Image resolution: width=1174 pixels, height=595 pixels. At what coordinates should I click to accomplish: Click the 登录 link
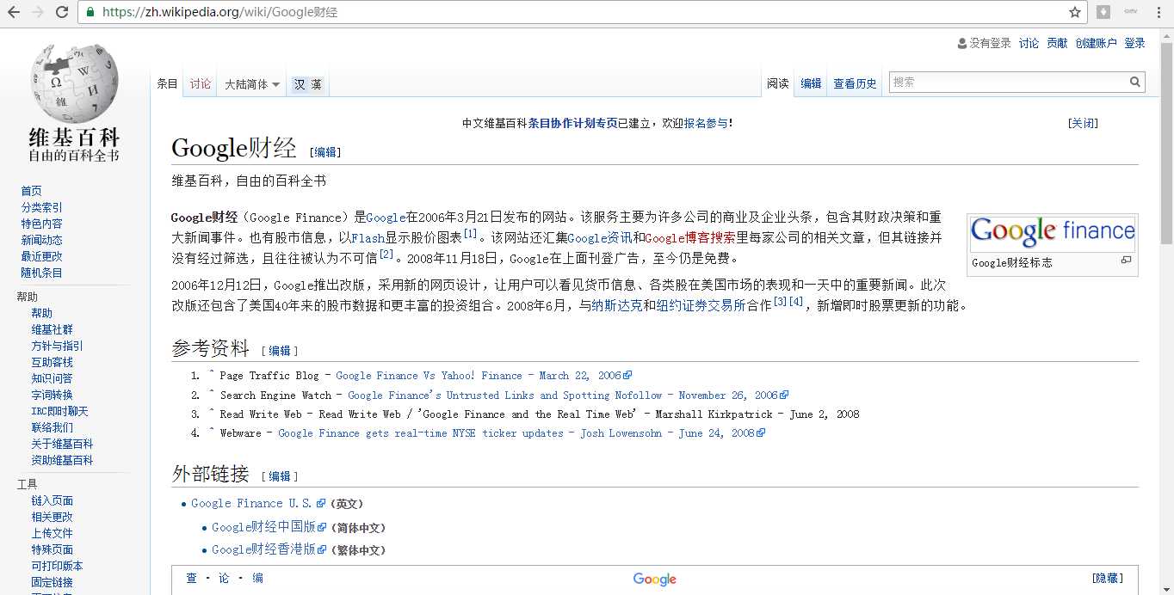(1134, 43)
